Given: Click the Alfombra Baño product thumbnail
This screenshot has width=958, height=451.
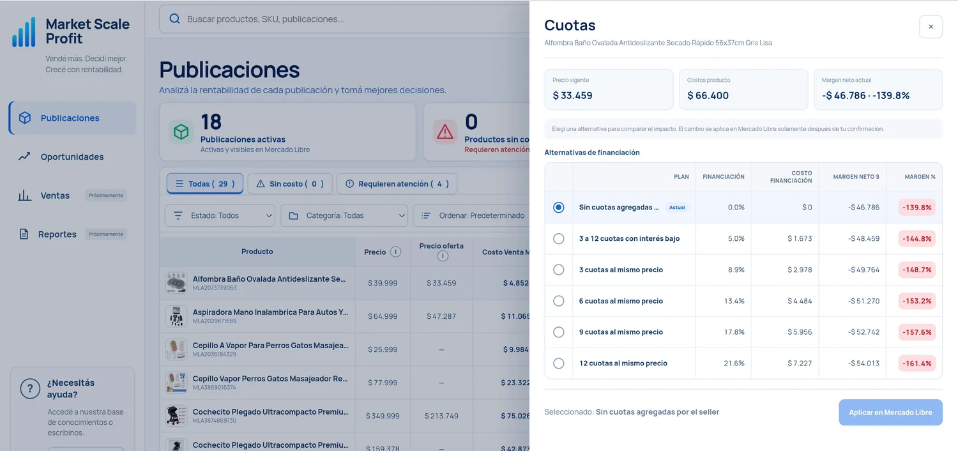Looking at the screenshot, I should (x=176, y=283).
